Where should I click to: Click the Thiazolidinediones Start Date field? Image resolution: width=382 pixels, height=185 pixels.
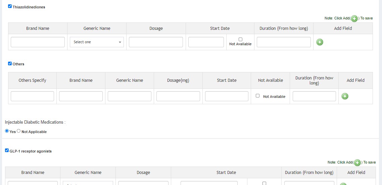point(206,42)
